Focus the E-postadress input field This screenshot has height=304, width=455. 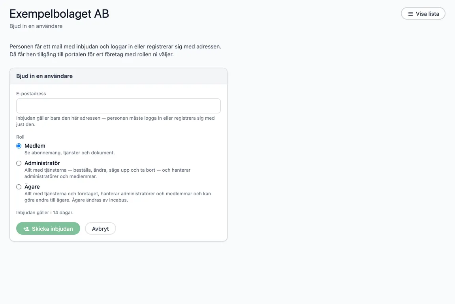[118, 106]
